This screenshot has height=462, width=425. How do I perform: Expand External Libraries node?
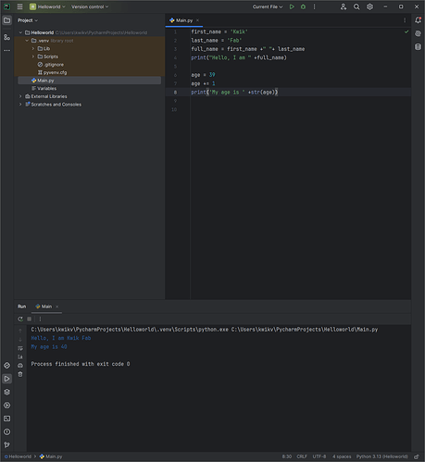[x=20, y=96]
